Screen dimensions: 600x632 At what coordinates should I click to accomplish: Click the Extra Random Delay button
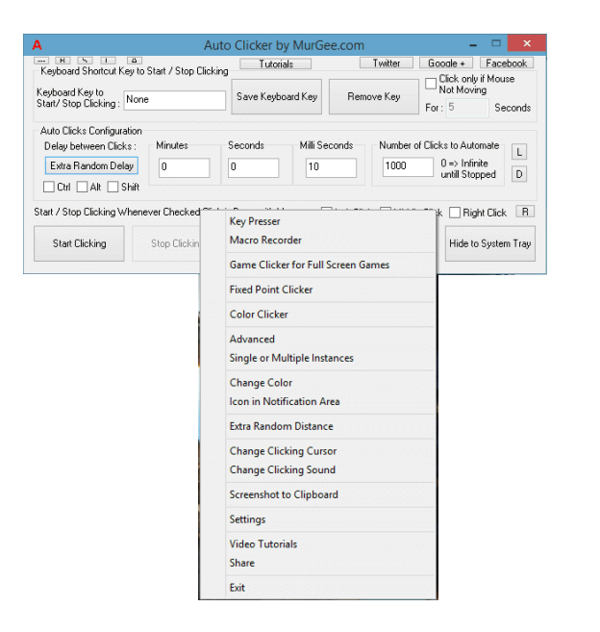click(92, 166)
